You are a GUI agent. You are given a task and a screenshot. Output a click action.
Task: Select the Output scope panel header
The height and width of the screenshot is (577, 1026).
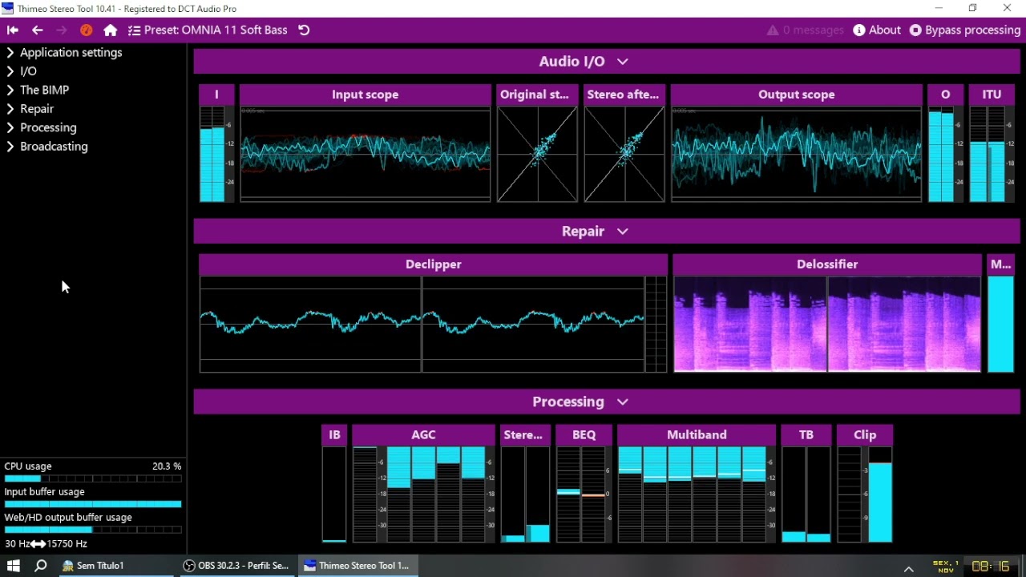pyautogui.click(x=797, y=95)
